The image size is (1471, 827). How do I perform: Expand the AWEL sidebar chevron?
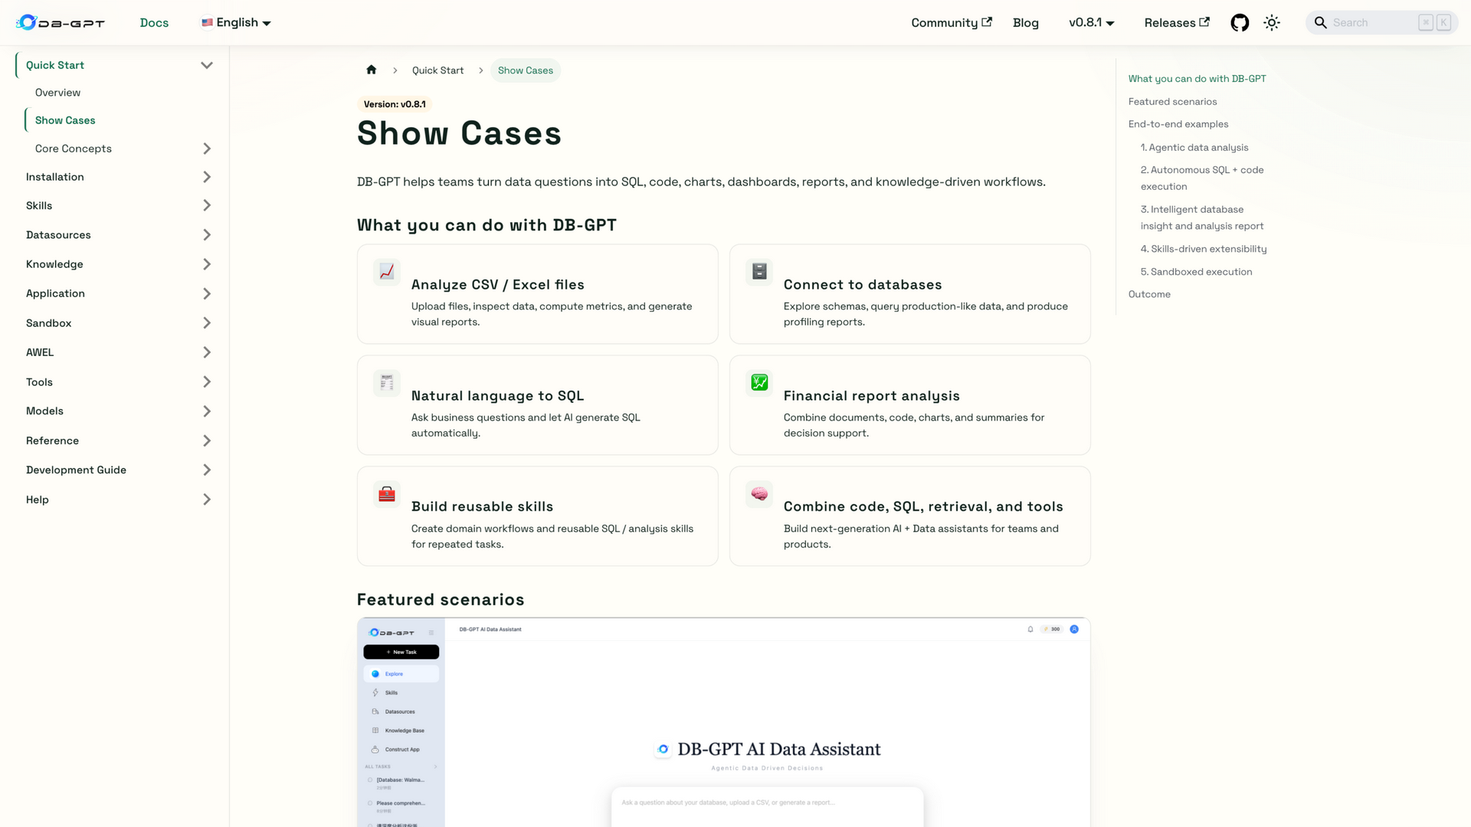coord(206,352)
